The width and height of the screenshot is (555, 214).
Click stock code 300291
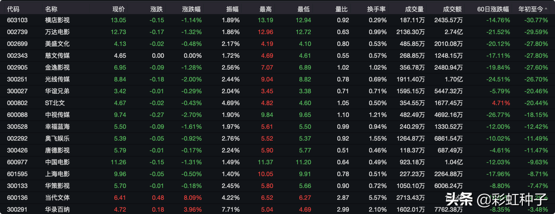(18, 209)
